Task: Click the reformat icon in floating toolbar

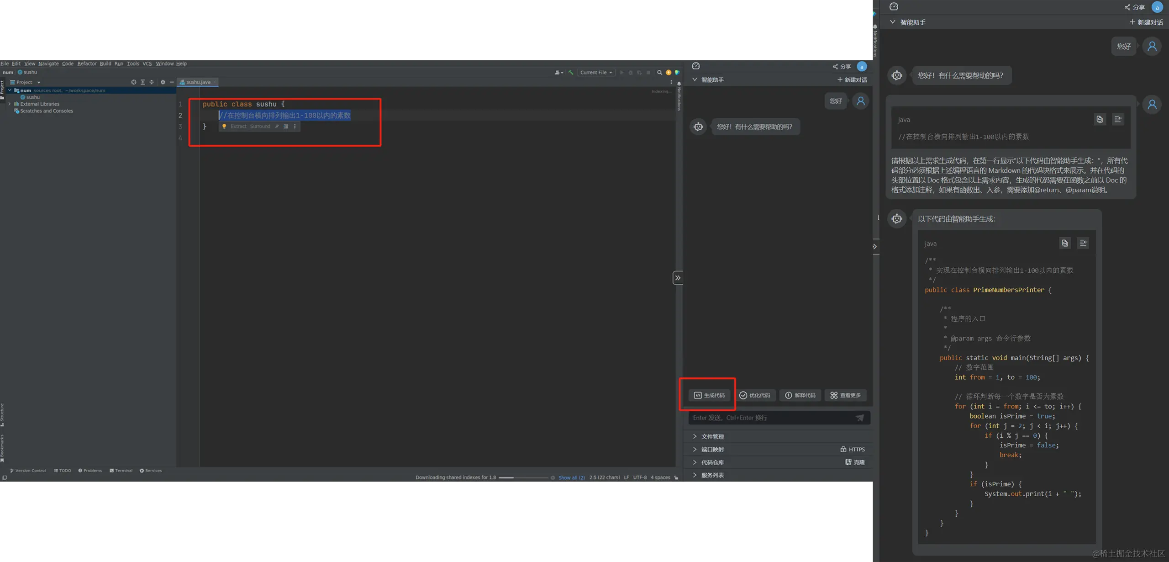Action: tap(286, 127)
